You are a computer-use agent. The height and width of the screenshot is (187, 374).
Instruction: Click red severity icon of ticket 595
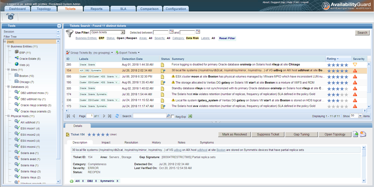355,76
